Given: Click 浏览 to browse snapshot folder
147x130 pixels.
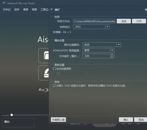Looking at the screenshot, I should [124, 21].
